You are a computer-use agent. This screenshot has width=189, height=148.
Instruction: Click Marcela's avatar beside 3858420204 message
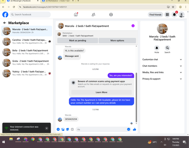pos(60,119)
